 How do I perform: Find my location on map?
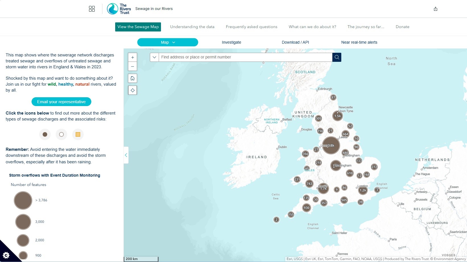(133, 90)
